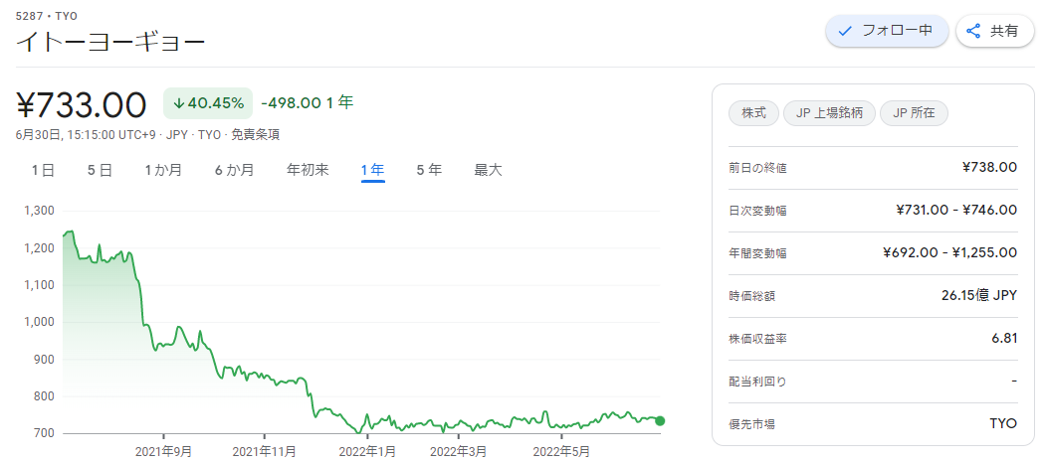Click the 株価収益率 6.81 value
This screenshot has height=462, width=1045.
click(1004, 338)
